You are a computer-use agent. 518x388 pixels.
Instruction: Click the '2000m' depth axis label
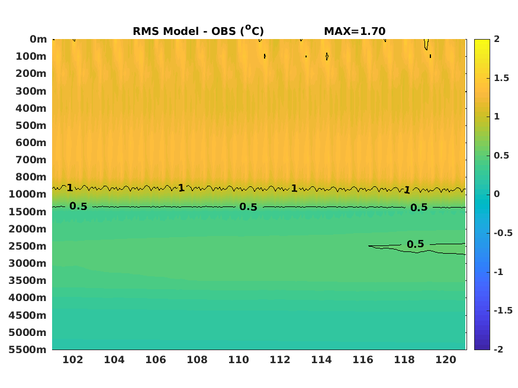(28, 229)
